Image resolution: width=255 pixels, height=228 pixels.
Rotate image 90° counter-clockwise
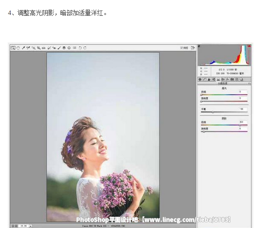[x=80, y=48]
